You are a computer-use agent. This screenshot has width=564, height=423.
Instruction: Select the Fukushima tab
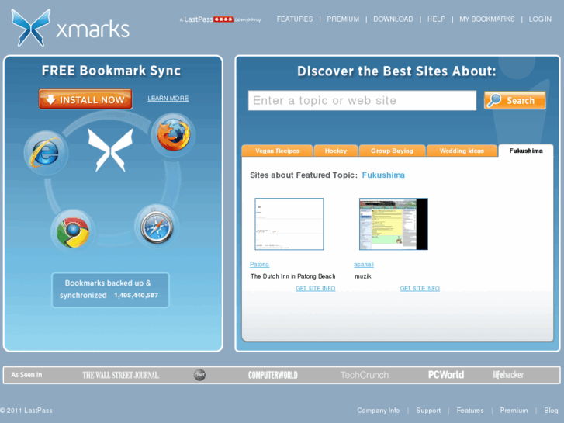[x=526, y=151]
